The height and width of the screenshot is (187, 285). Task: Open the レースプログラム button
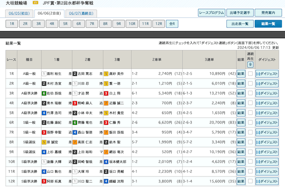[x=212, y=13]
